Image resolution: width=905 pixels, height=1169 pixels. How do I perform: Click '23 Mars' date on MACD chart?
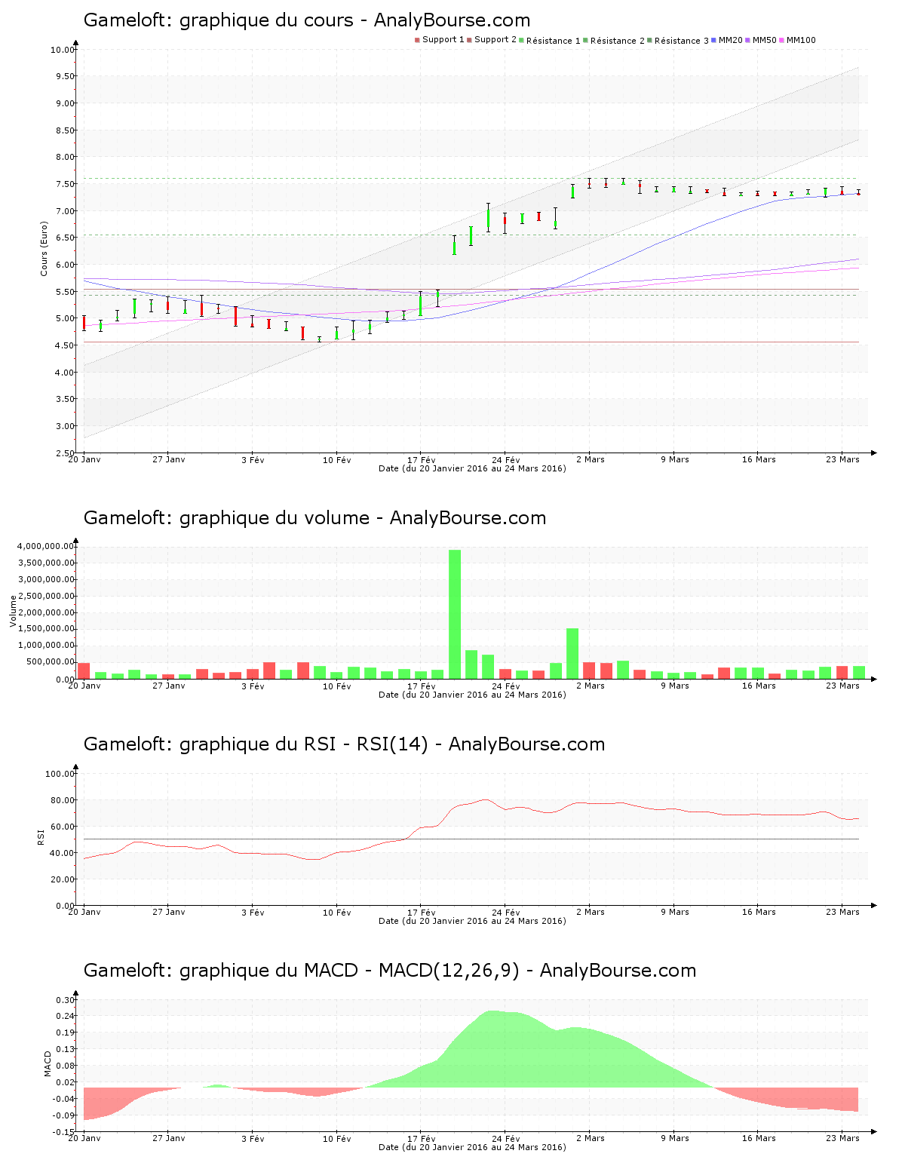pos(843,1139)
